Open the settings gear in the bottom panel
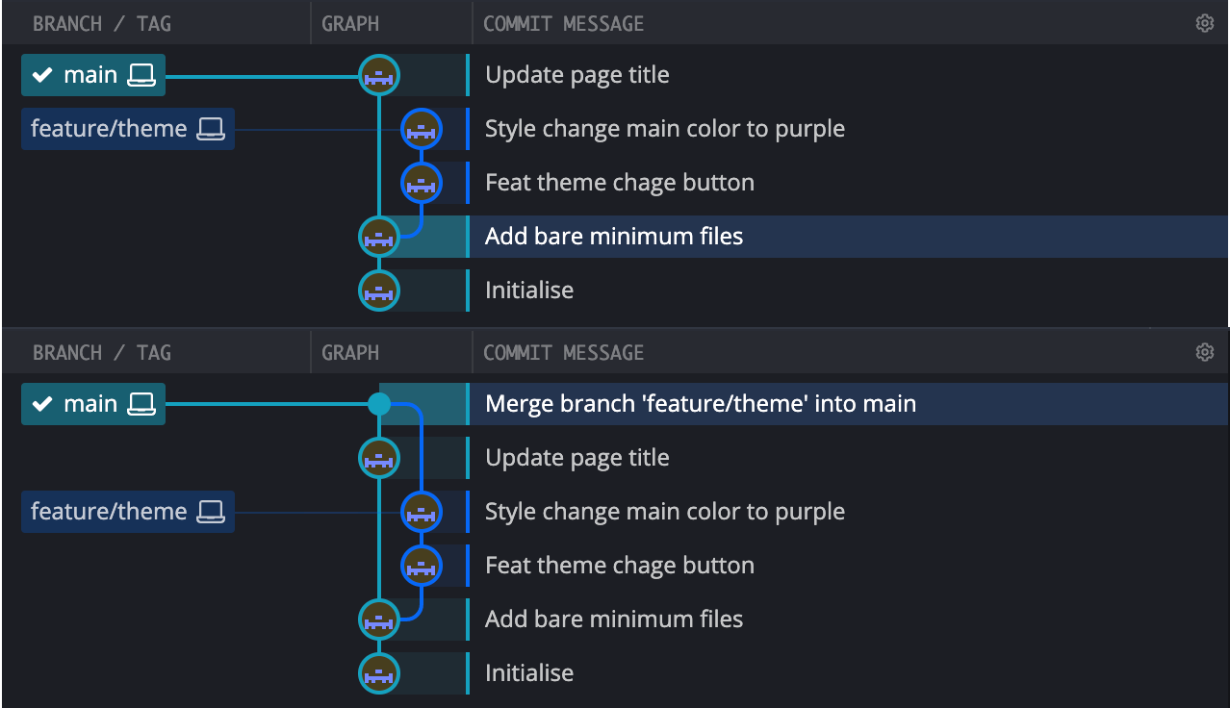This screenshot has height=708, width=1230. [1205, 352]
